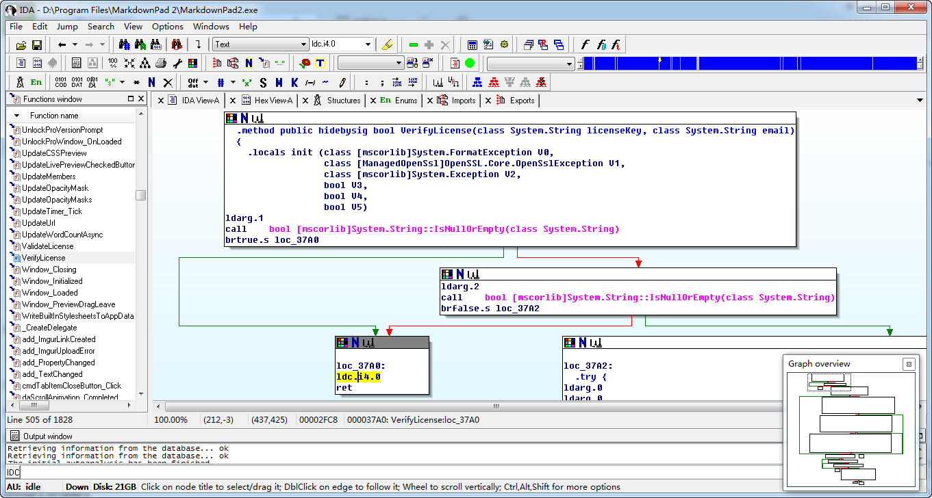
Task: Open the Text search type dropdown
Action: click(x=304, y=45)
